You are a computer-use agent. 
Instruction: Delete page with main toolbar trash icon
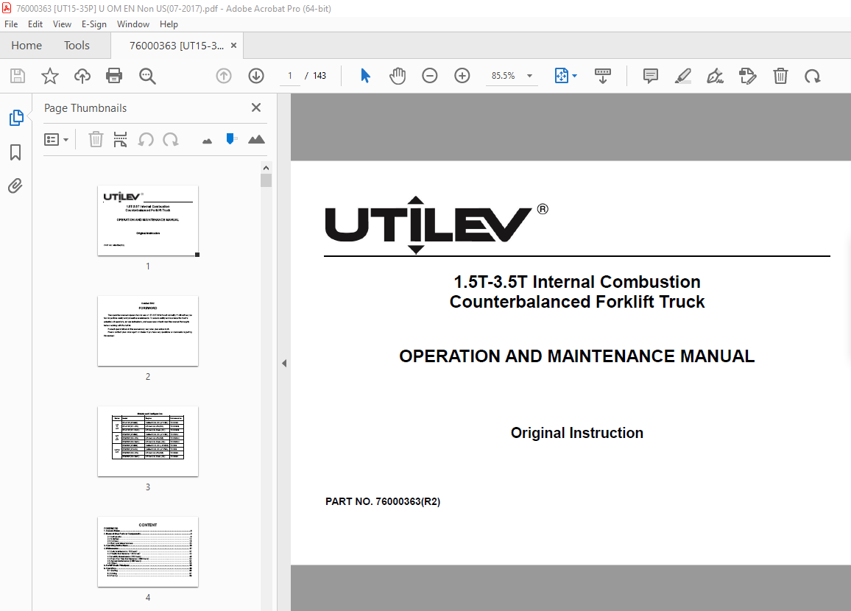pyautogui.click(x=780, y=76)
